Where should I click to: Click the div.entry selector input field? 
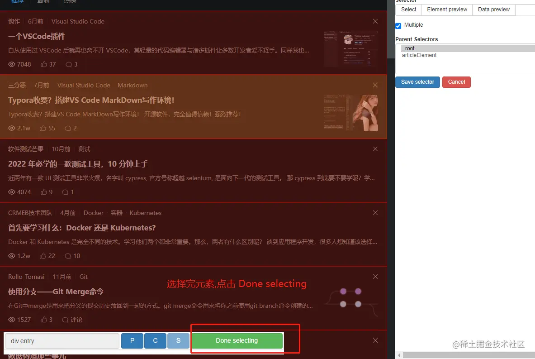pos(62,341)
